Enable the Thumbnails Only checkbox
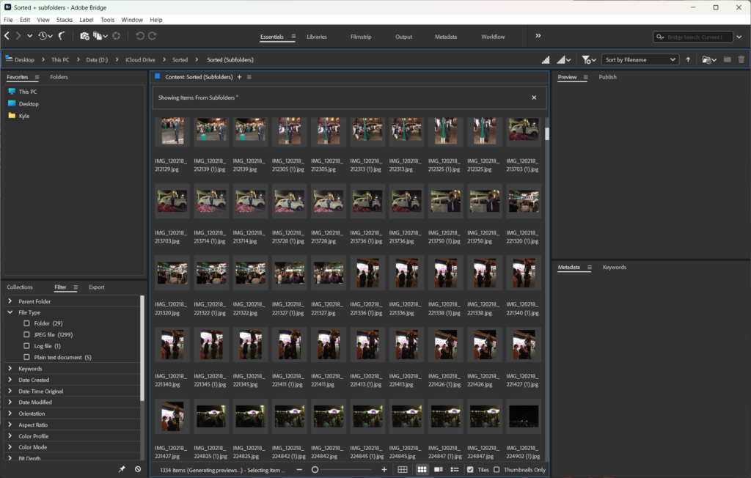 pyautogui.click(x=497, y=469)
